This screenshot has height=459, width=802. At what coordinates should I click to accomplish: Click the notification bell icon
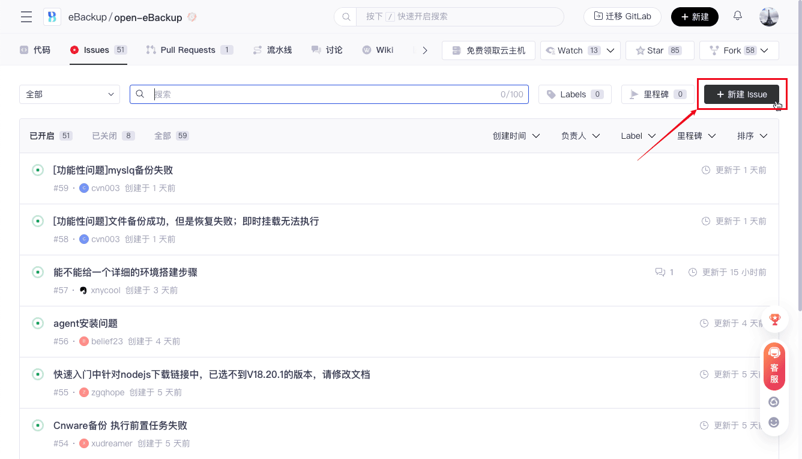click(x=738, y=16)
